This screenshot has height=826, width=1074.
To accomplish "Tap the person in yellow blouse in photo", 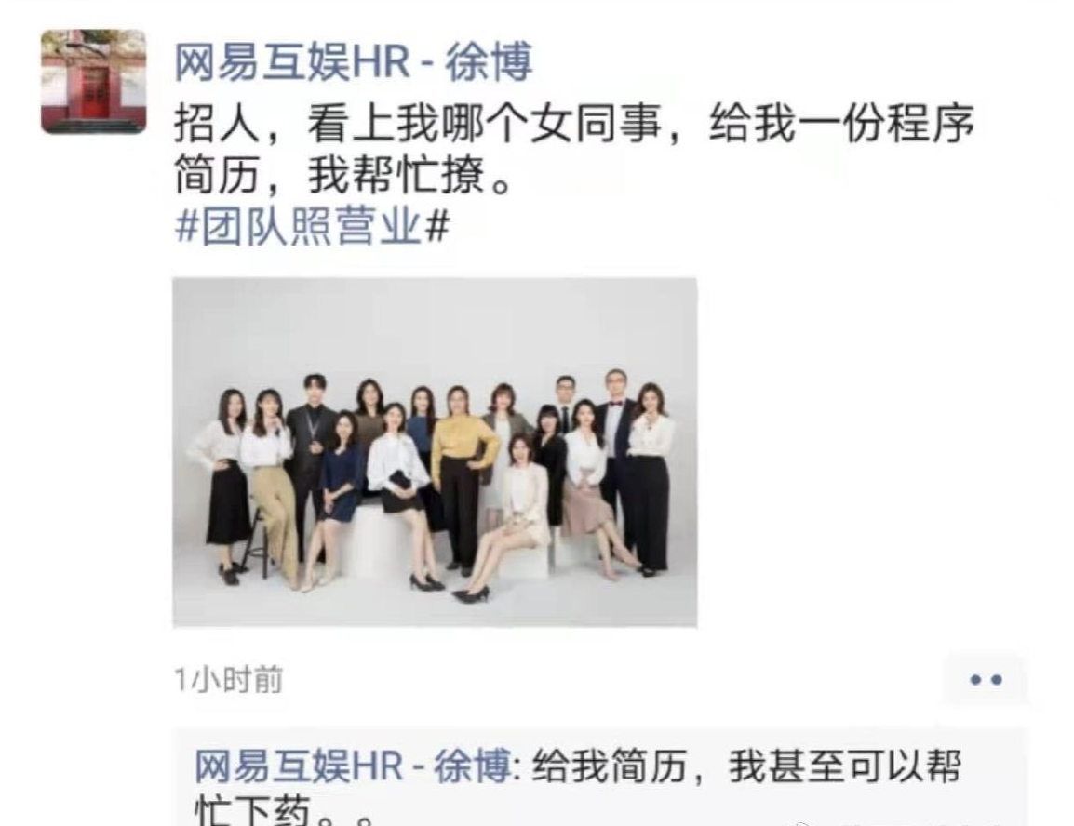I will point(463,479).
